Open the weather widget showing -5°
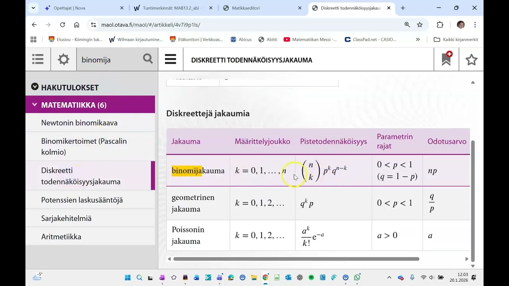 coord(37,277)
